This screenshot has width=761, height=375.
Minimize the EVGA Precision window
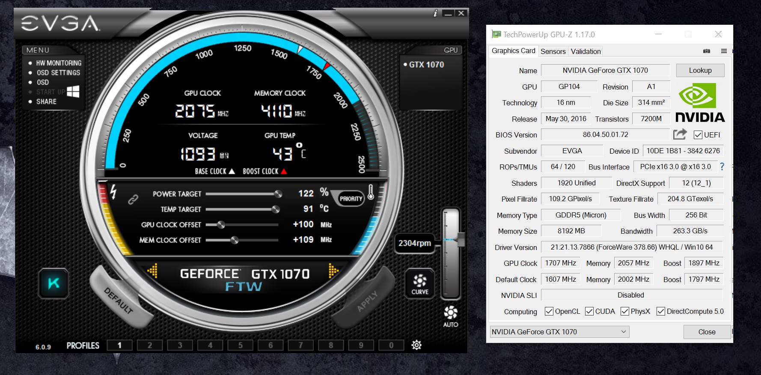448,13
